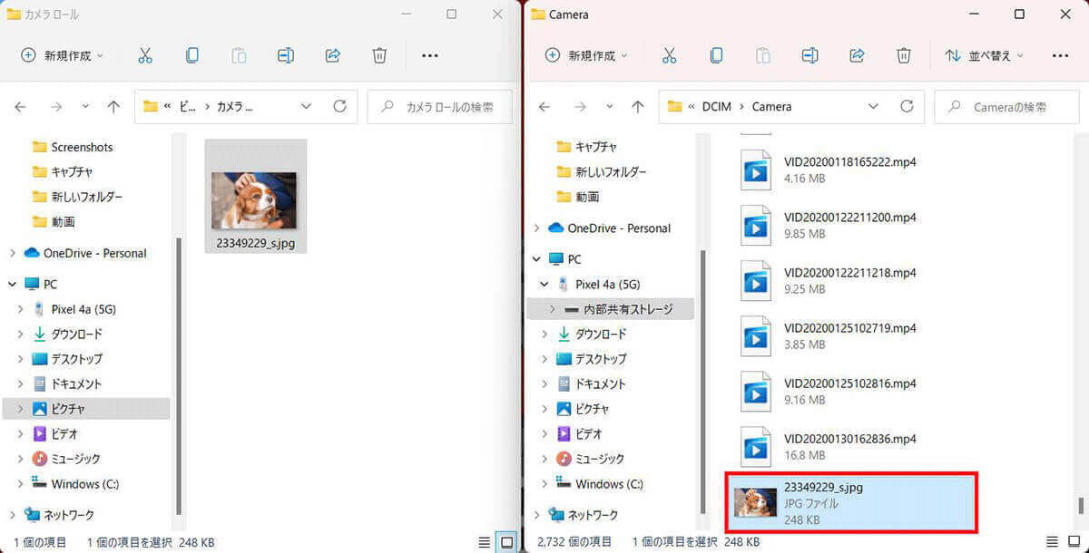Go up one level in Camera window

coord(638,107)
